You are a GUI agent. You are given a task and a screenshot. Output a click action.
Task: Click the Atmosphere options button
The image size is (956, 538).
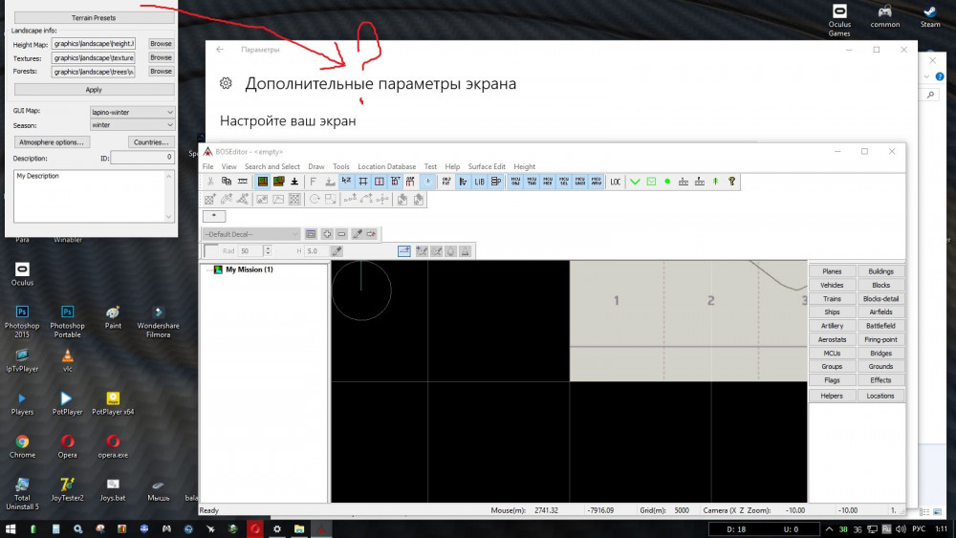click(52, 142)
